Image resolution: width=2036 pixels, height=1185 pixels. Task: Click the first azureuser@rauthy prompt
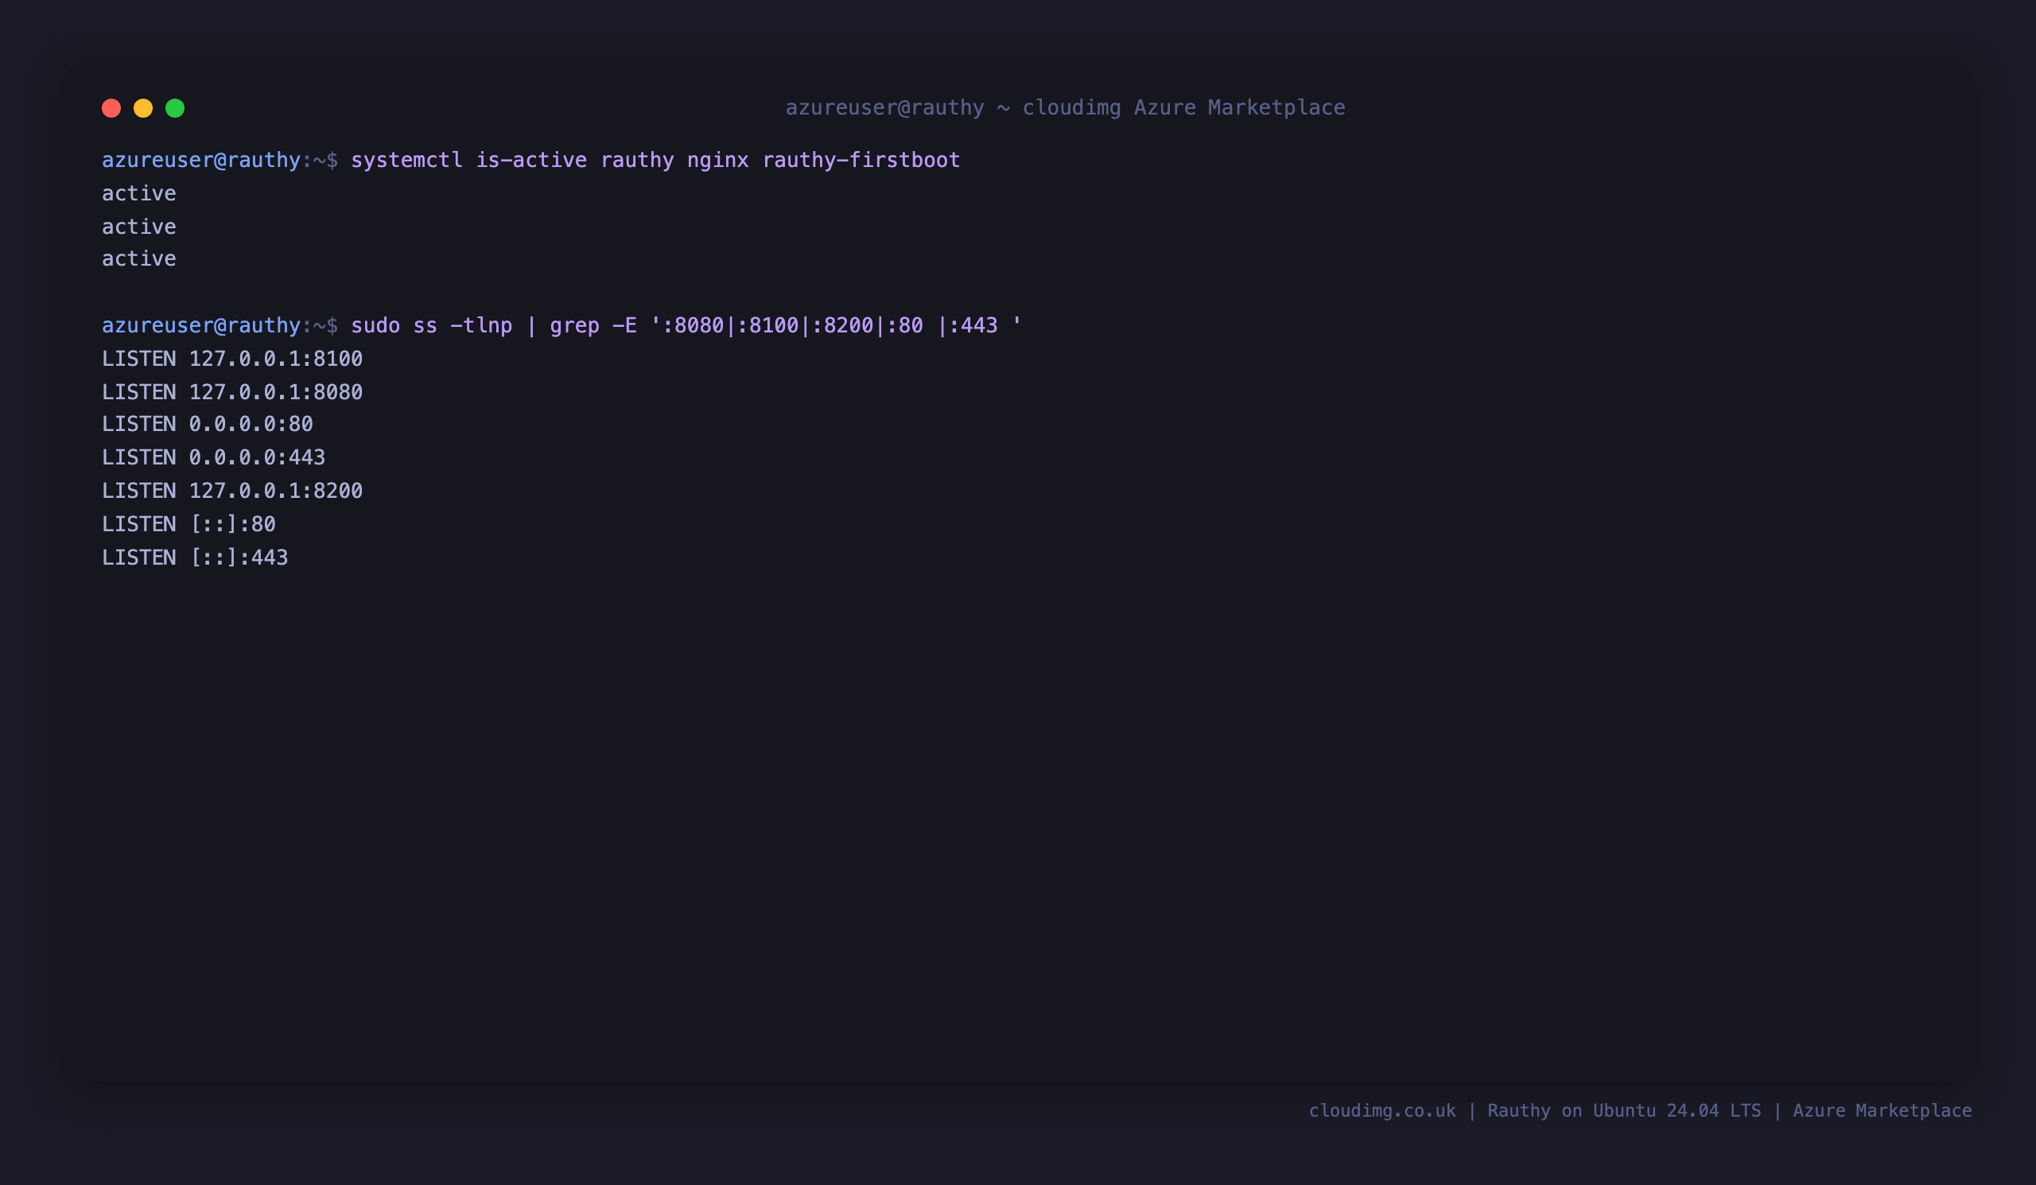(x=220, y=160)
